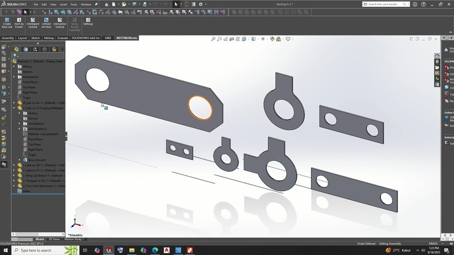Select Material <not specified> item
The width and height of the screenshot is (454, 255).
pyautogui.click(x=44, y=134)
